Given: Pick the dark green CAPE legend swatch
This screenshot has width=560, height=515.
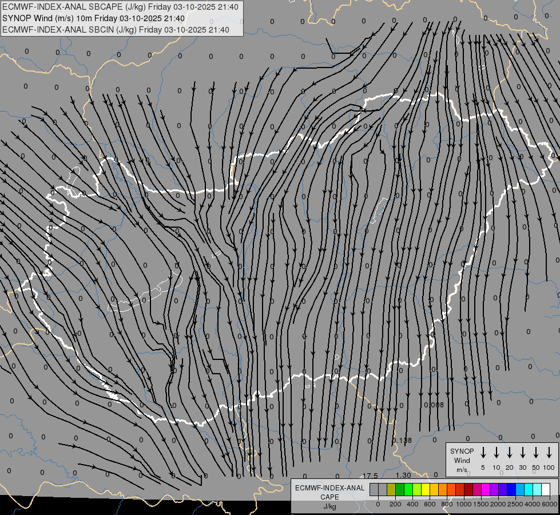Looking at the screenshot, I should (x=400, y=489).
